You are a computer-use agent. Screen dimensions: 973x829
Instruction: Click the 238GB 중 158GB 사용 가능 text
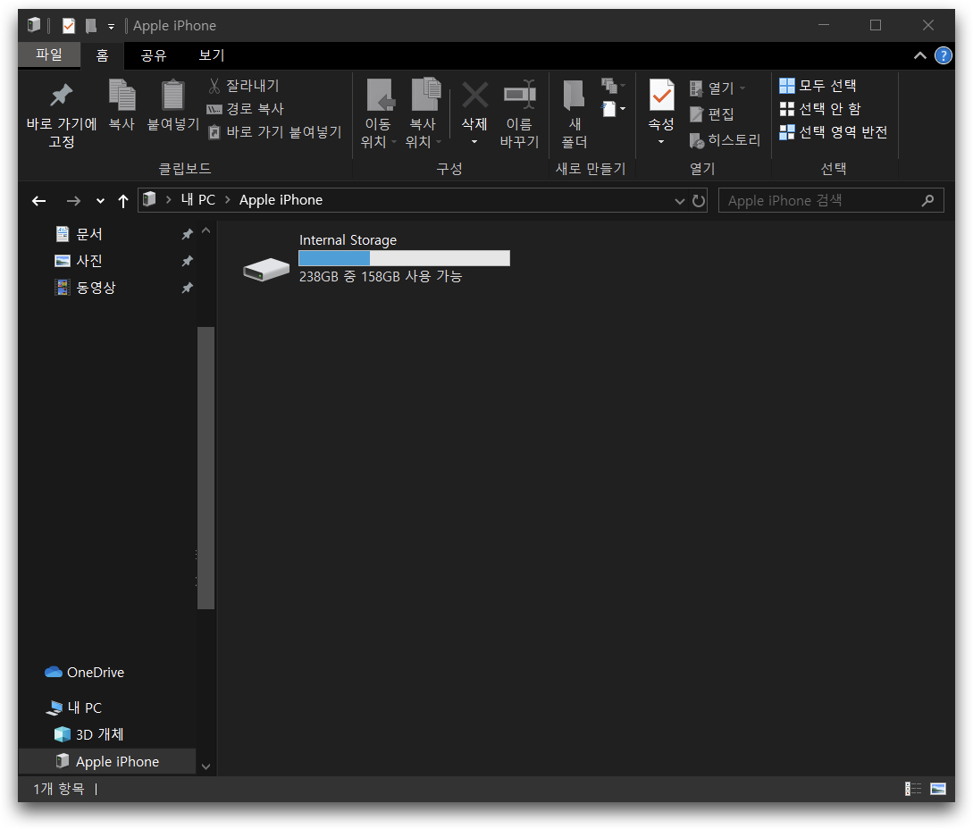coord(381,276)
